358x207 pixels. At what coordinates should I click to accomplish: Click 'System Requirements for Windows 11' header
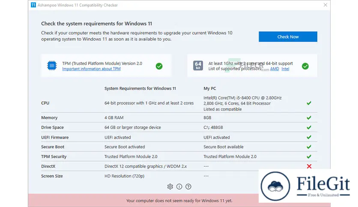(x=140, y=89)
